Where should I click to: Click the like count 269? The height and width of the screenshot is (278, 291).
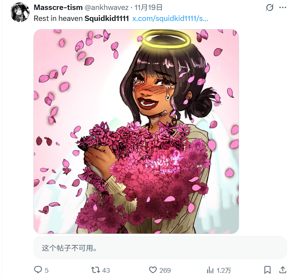165,271
